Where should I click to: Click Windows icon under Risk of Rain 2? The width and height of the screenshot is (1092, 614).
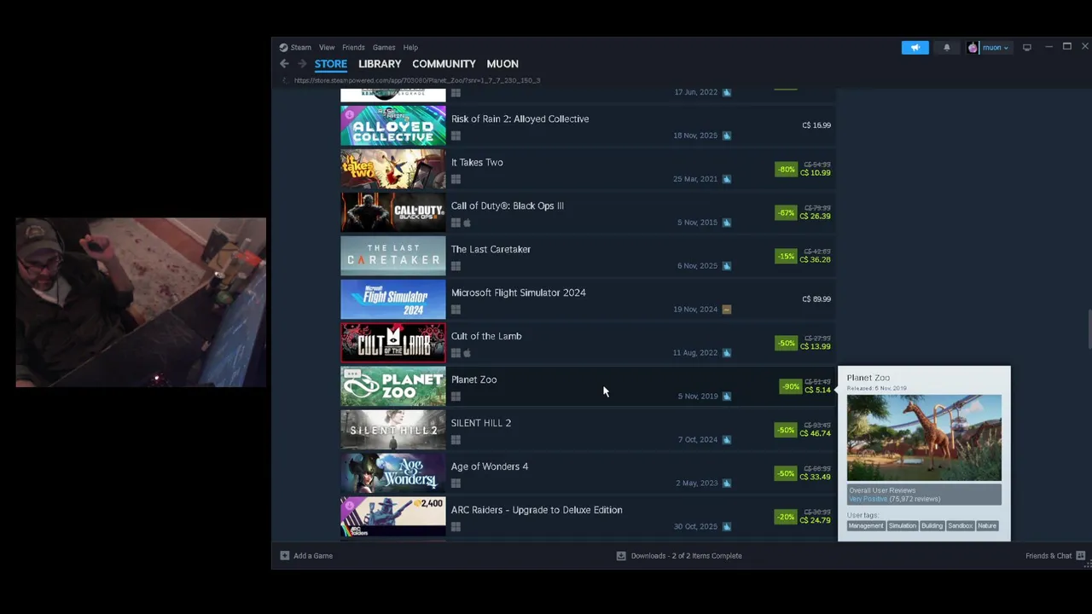[456, 136]
